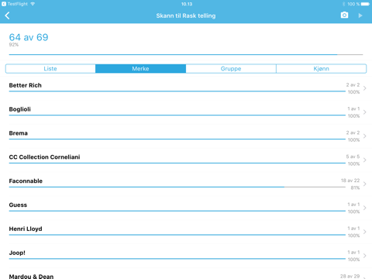Open the Mardou & Dean row
Image resolution: width=372 pixels, height=279 pixels.
pos(186,274)
